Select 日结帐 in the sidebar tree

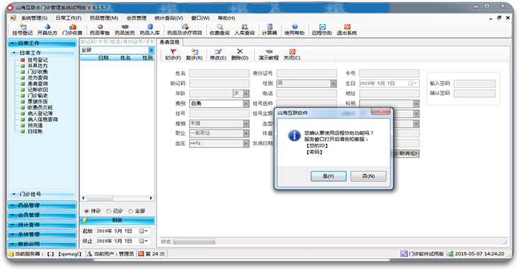coord(35,131)
